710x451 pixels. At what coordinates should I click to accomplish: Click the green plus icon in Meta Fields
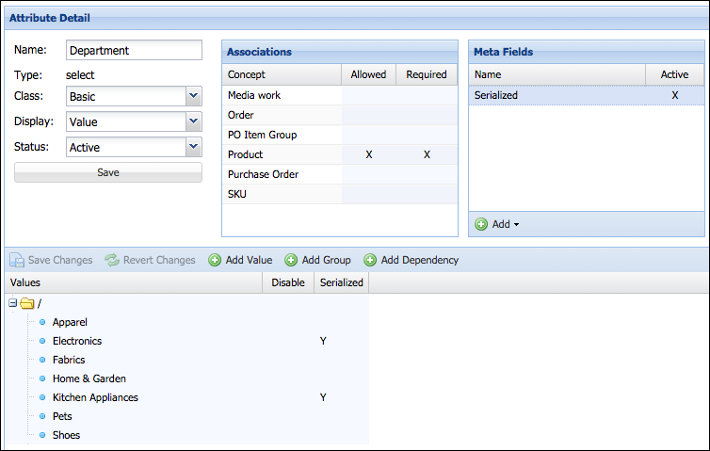click(x=481, y=224)
